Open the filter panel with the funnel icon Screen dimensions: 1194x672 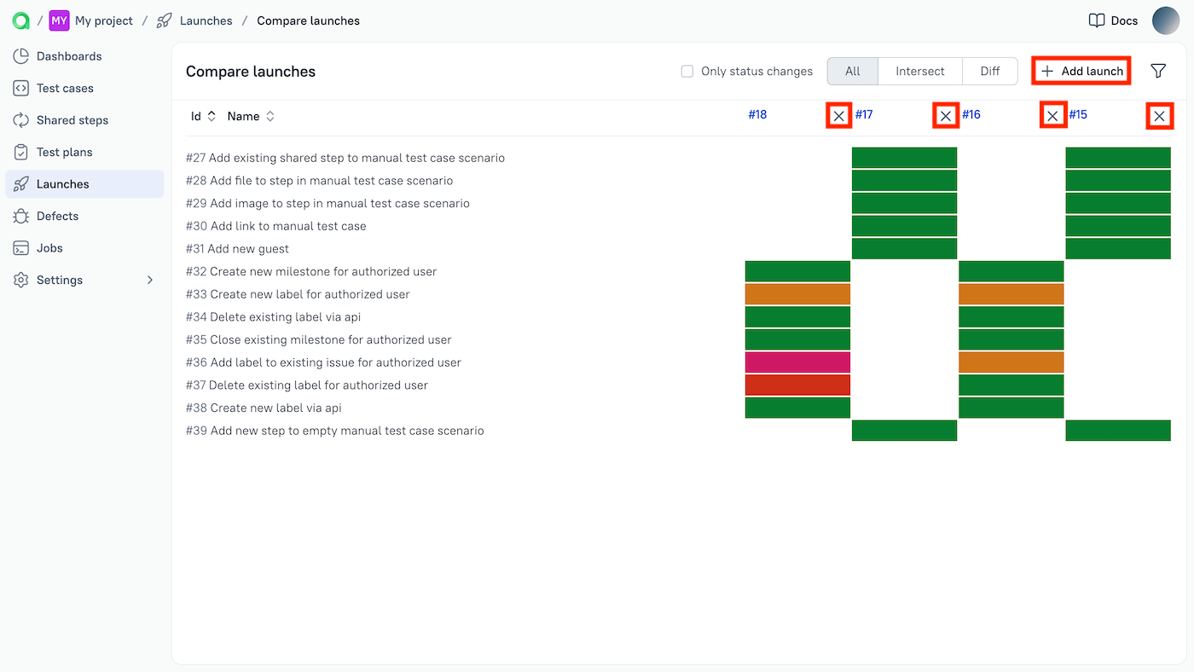[1158, 71]
